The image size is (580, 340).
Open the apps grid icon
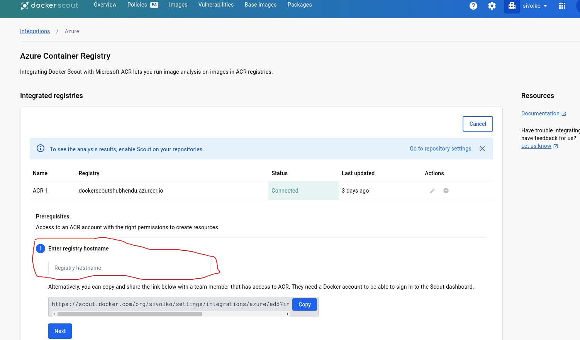tap(562, 6)
